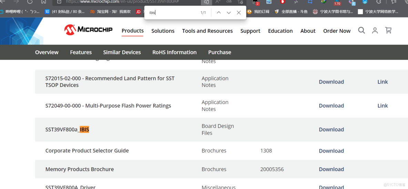The width and height of the screenshot is (408, 189).
Task: Go to next find result
Action: click(228, 13)
